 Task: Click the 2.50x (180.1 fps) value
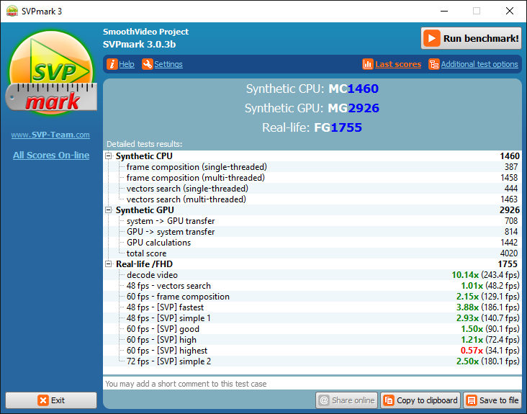tap(488, 361)
